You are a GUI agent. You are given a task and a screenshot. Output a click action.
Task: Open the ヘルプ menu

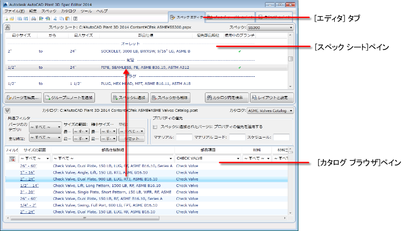coord(102,11)
